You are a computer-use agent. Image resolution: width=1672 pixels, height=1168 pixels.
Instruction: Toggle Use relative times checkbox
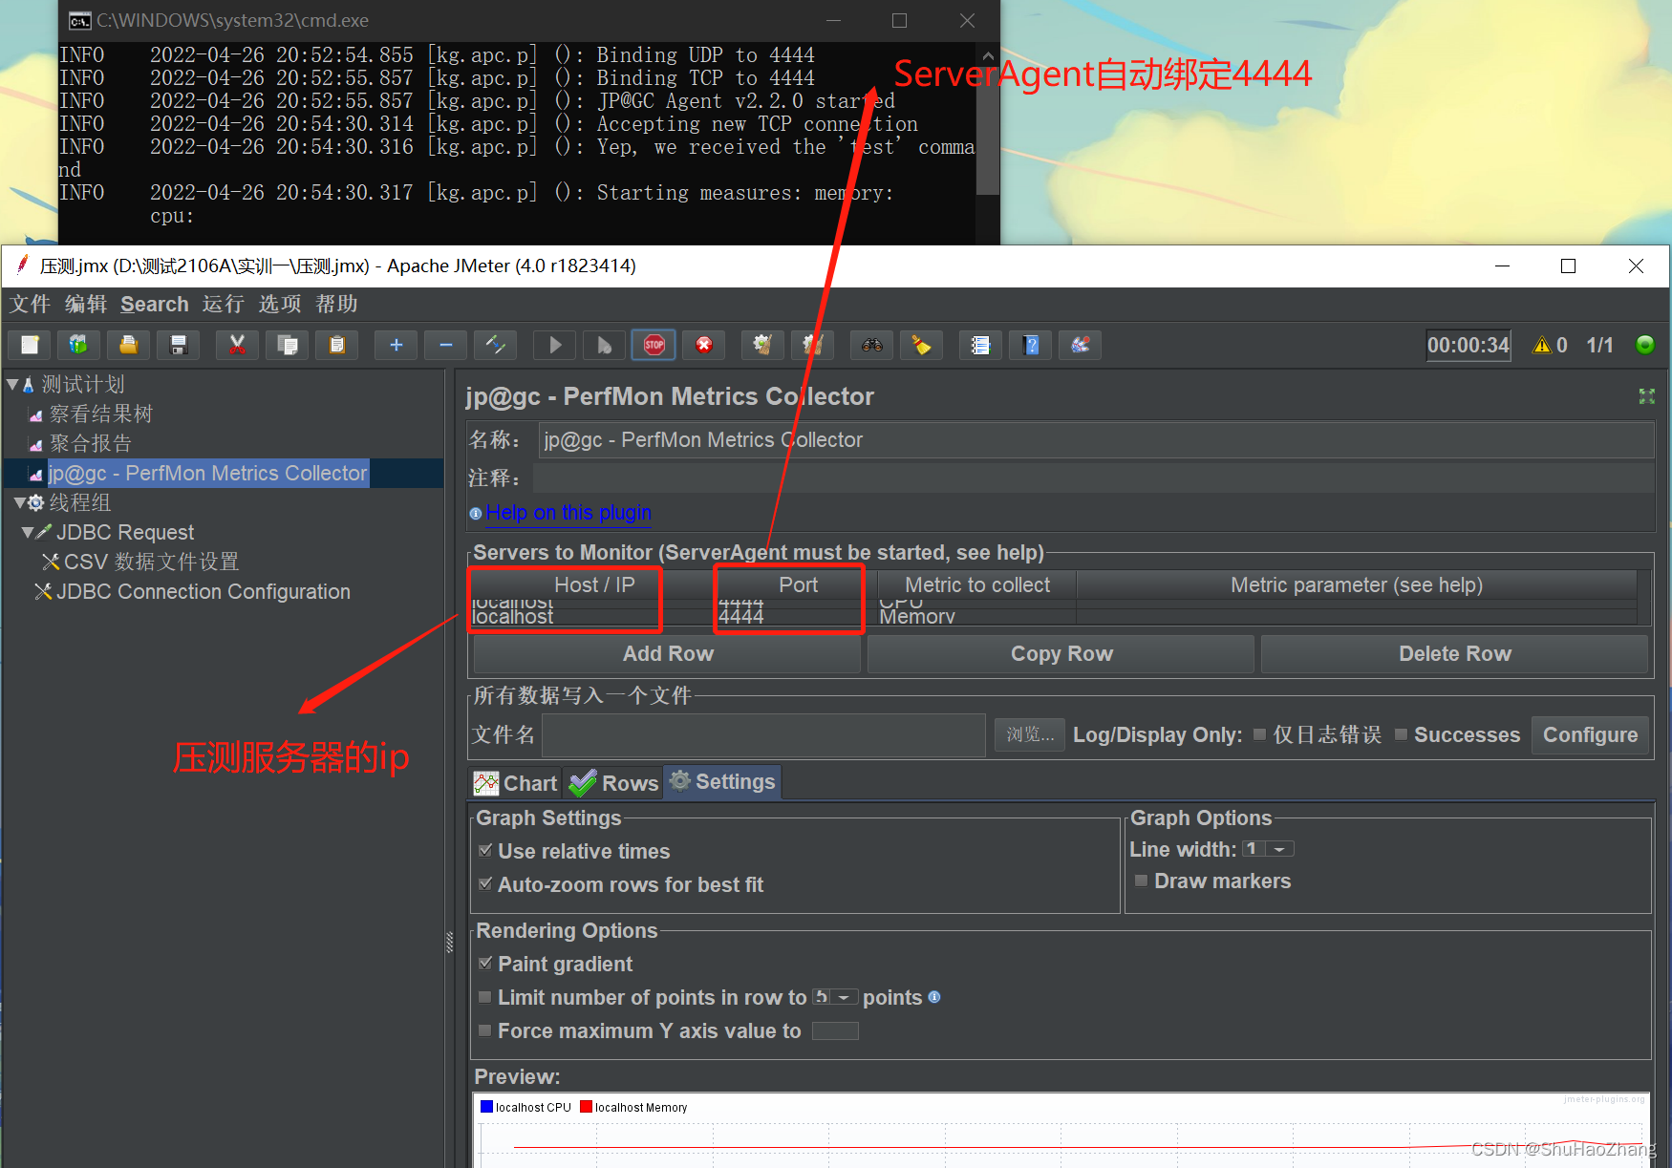[x=485, y=850]
